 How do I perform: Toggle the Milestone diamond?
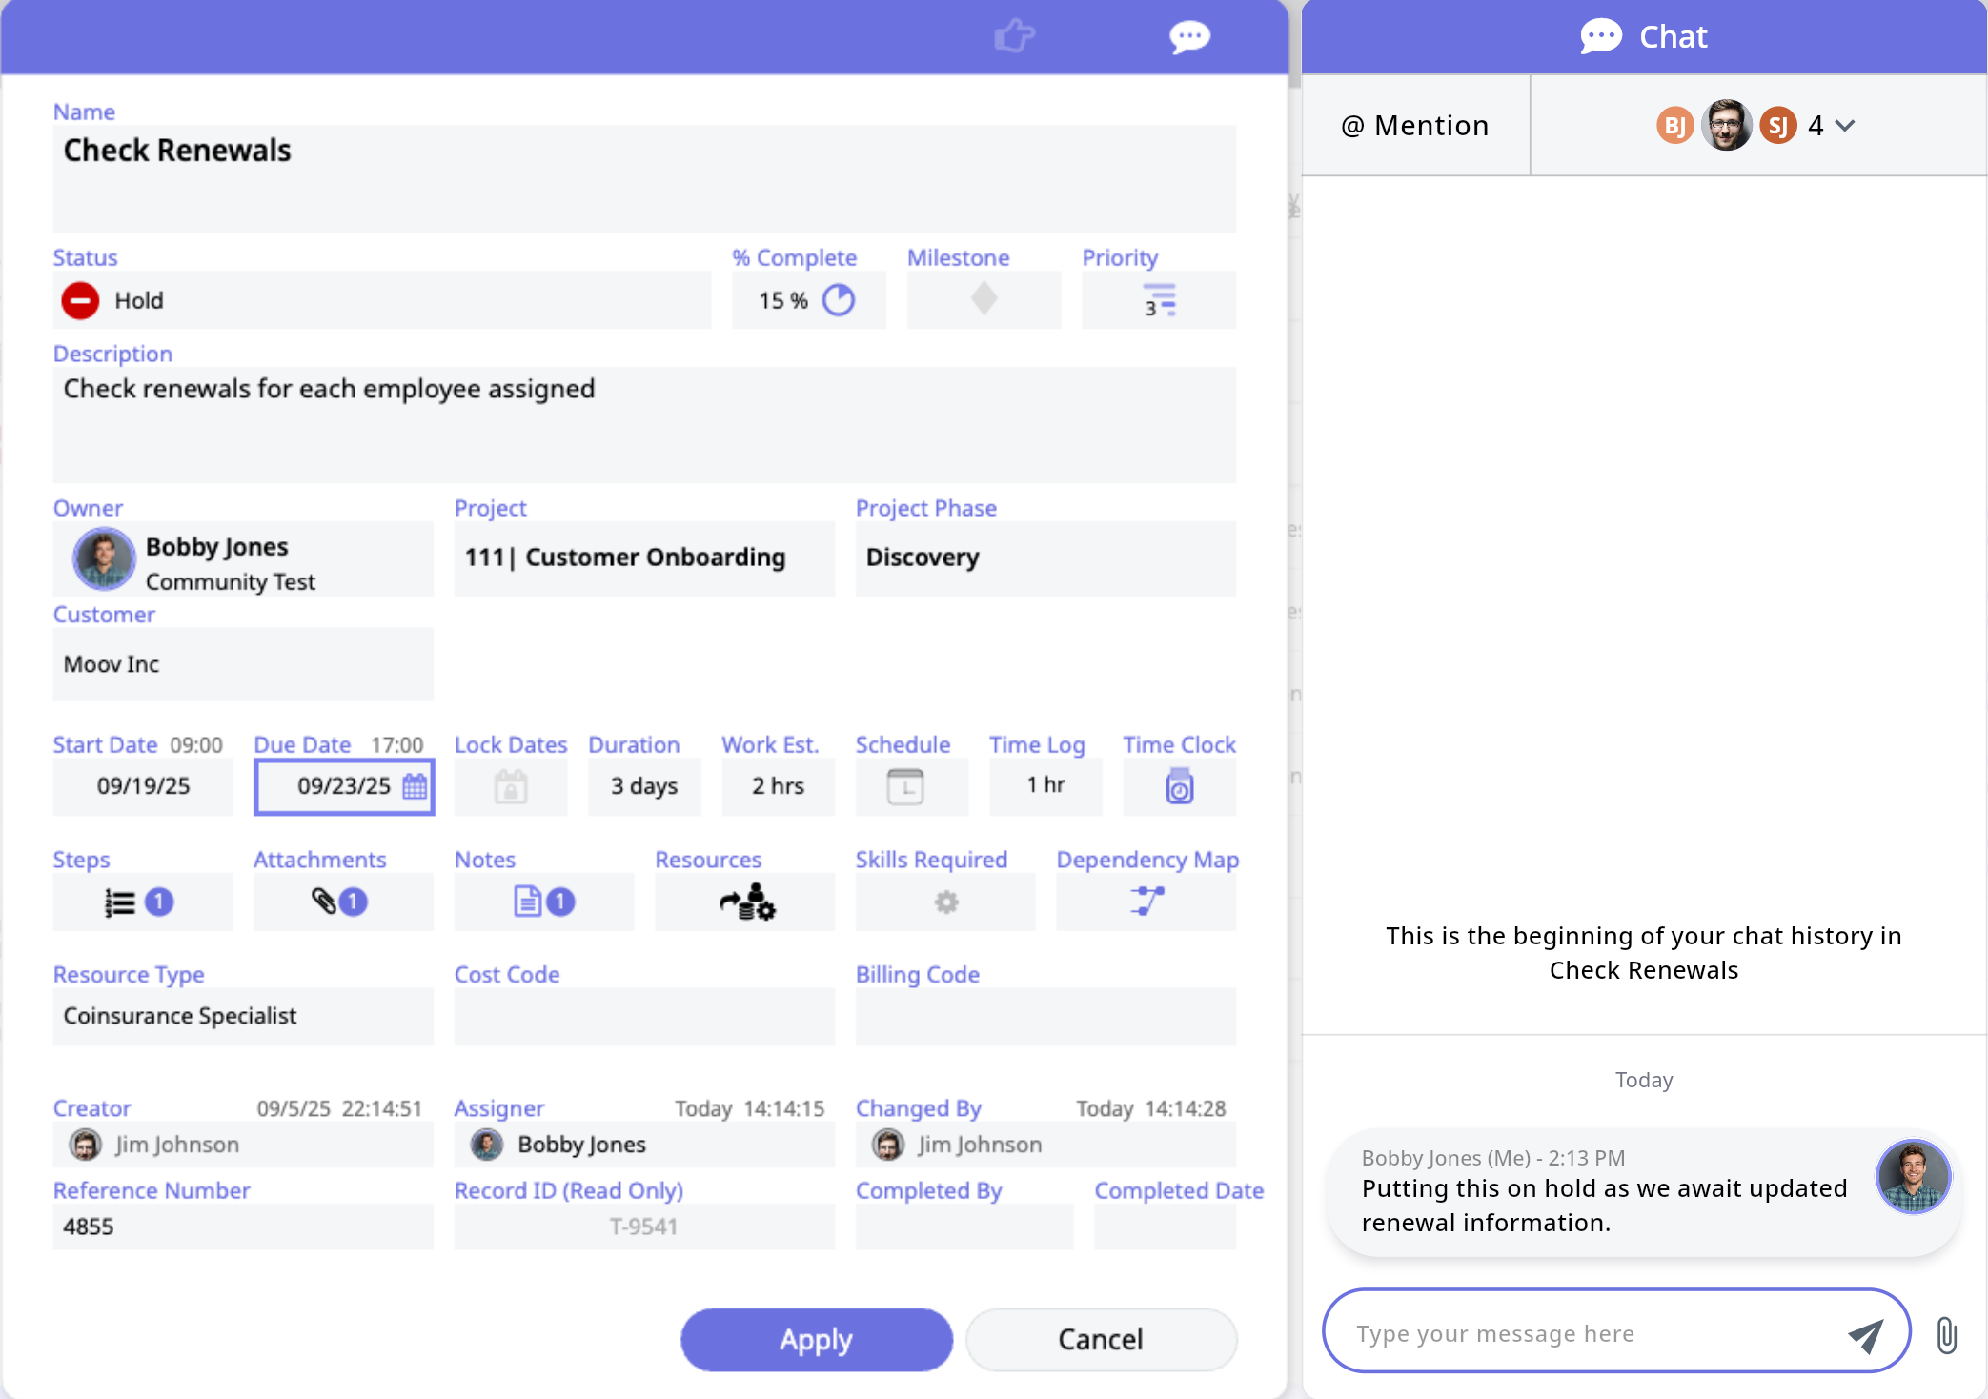984,299
